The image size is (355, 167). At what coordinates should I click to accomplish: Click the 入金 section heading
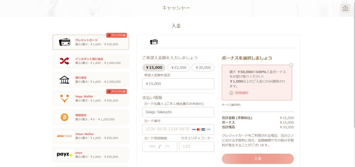176,26
